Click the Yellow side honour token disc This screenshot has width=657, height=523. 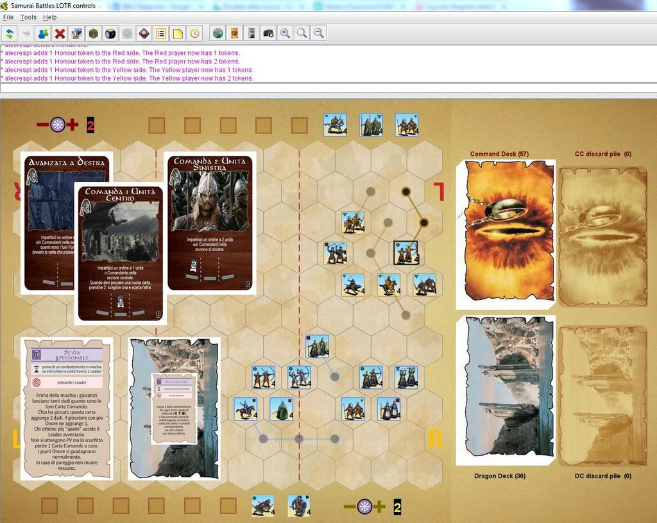(x=364, y=507)
